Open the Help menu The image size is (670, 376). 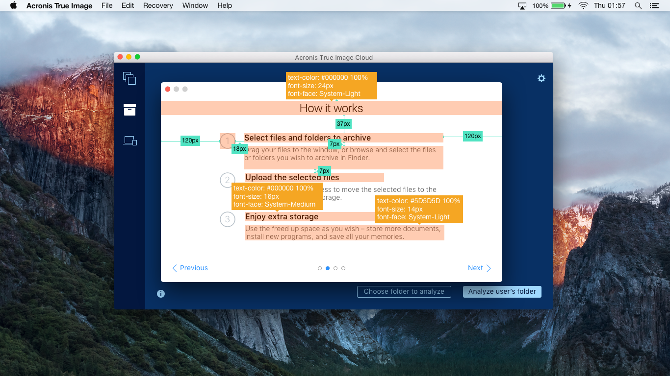[225, 5]
